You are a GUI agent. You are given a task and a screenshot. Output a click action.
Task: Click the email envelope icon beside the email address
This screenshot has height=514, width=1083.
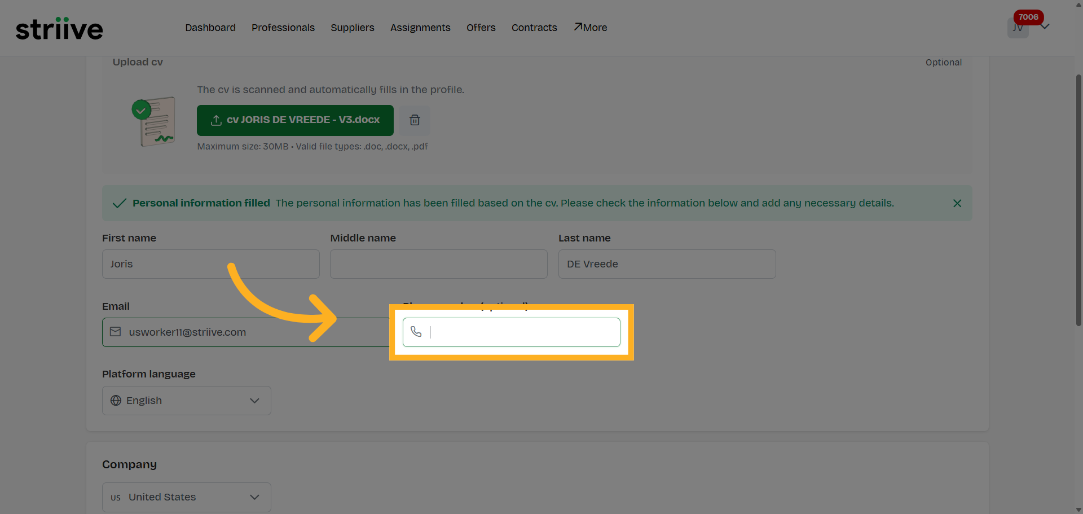115,332
